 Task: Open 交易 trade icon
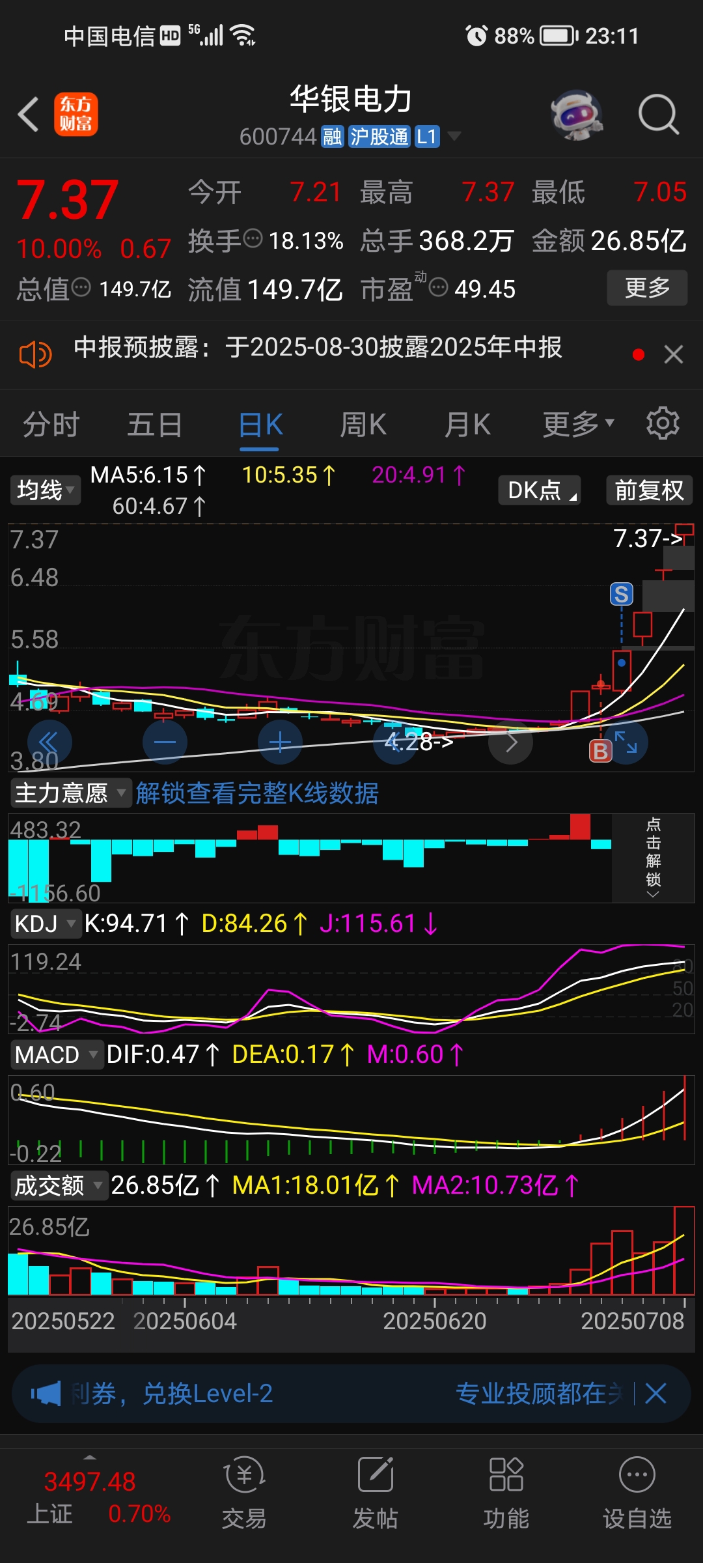[244, 1493]
